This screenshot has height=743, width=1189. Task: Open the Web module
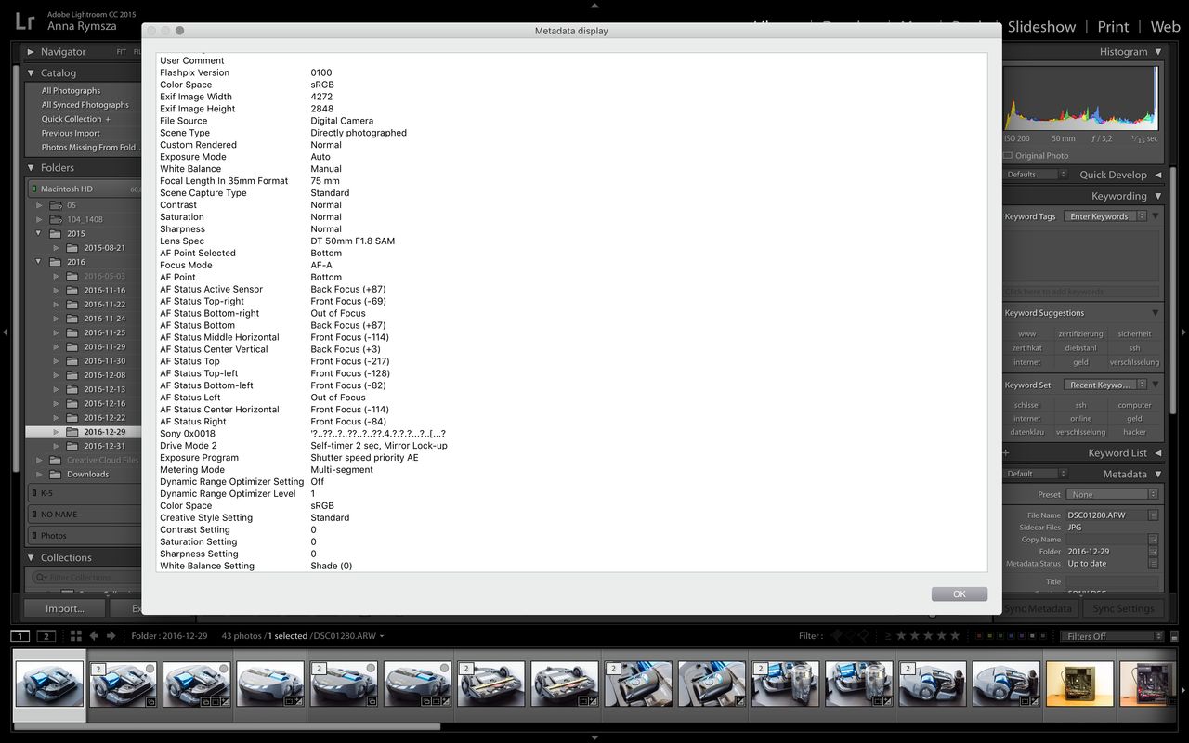(x=1165, y=27)
